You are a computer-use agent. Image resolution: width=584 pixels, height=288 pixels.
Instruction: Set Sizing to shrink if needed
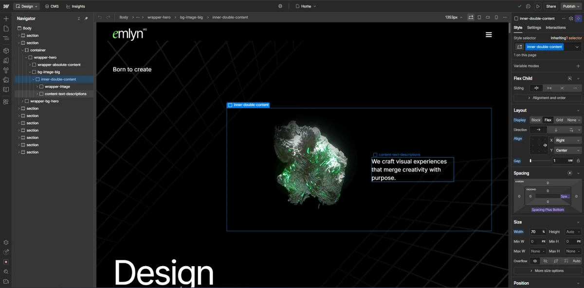[x=536, y=88]
